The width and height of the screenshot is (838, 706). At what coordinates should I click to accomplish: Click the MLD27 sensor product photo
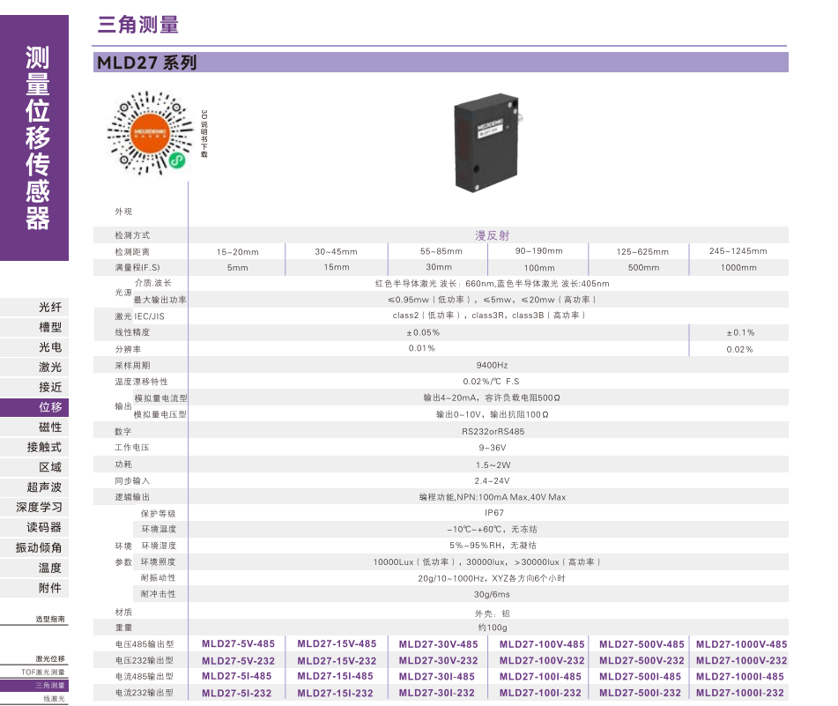click(486, 144)
